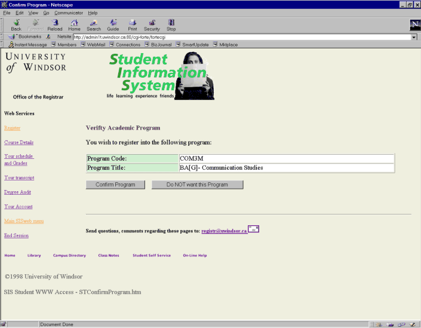Open the URL history dropdown arrow
The height and width of the screenshot is (328, 421).
[414, 37]
